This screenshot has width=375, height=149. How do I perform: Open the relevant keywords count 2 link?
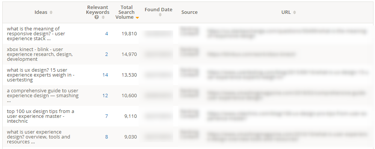(x=106, y=54)
